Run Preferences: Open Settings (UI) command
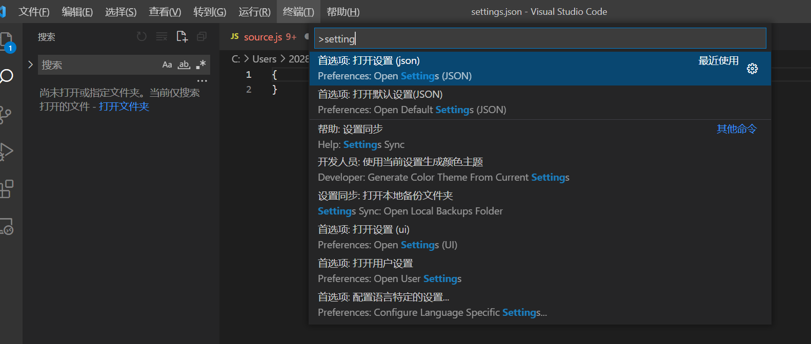811x344 pixels. [x=540, y=238]
